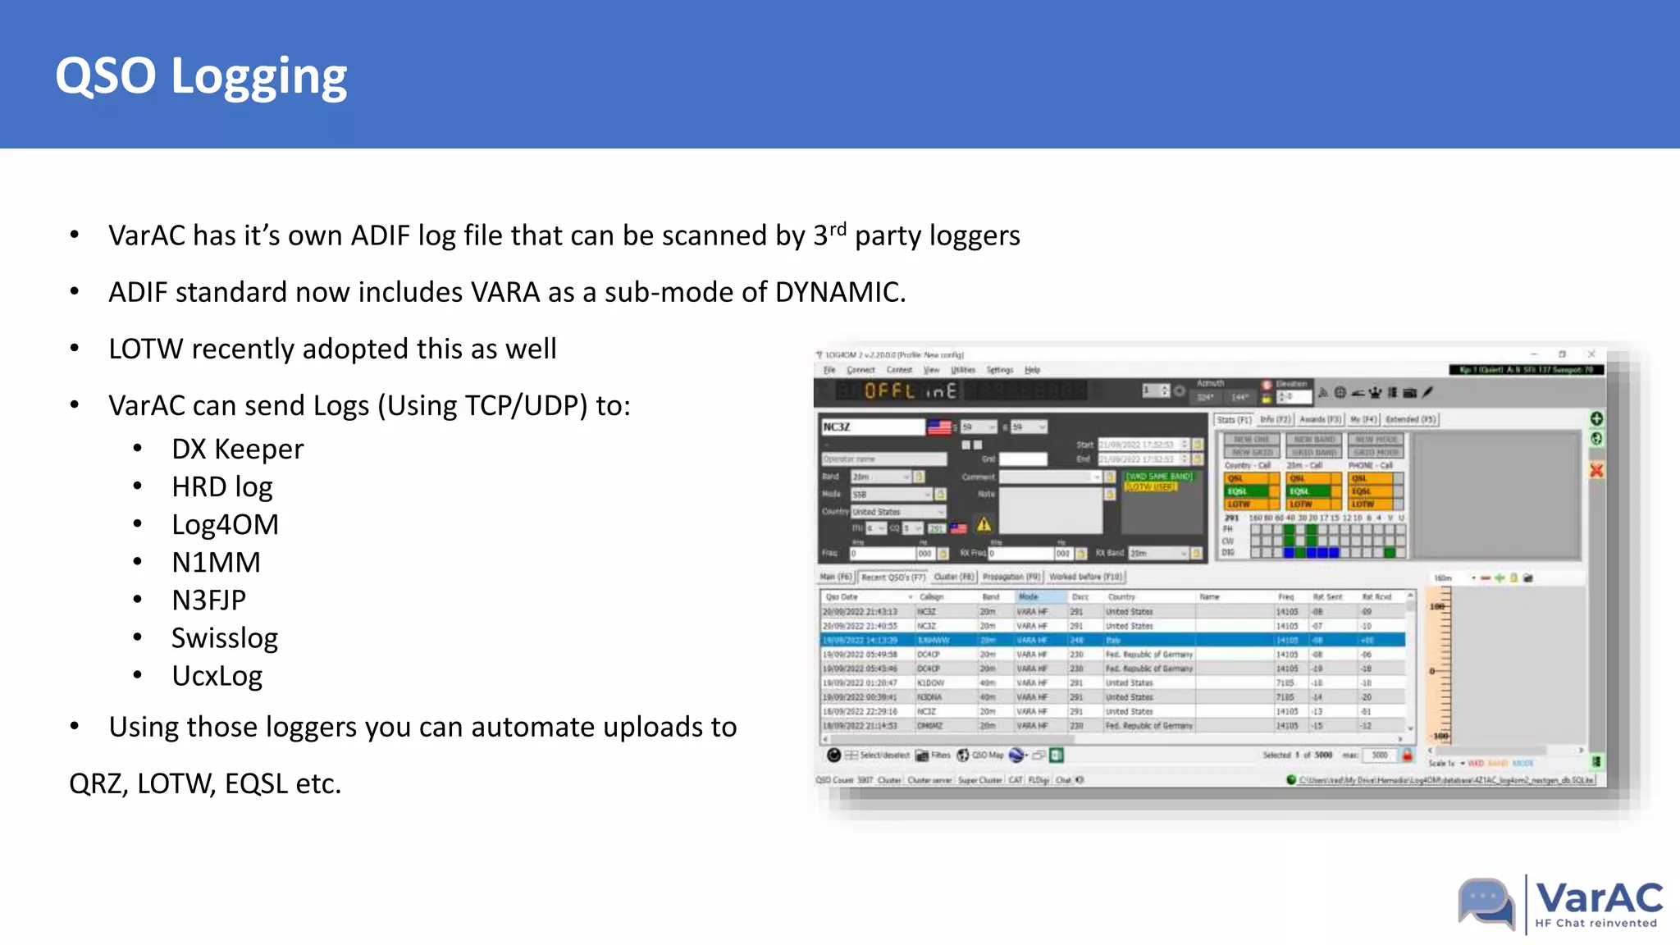
Task: Click the Filters icon below the QSO grid
Action: (x=923, y=755)
